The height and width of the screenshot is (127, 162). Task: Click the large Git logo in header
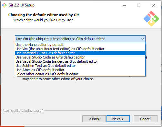pos(151,19)
